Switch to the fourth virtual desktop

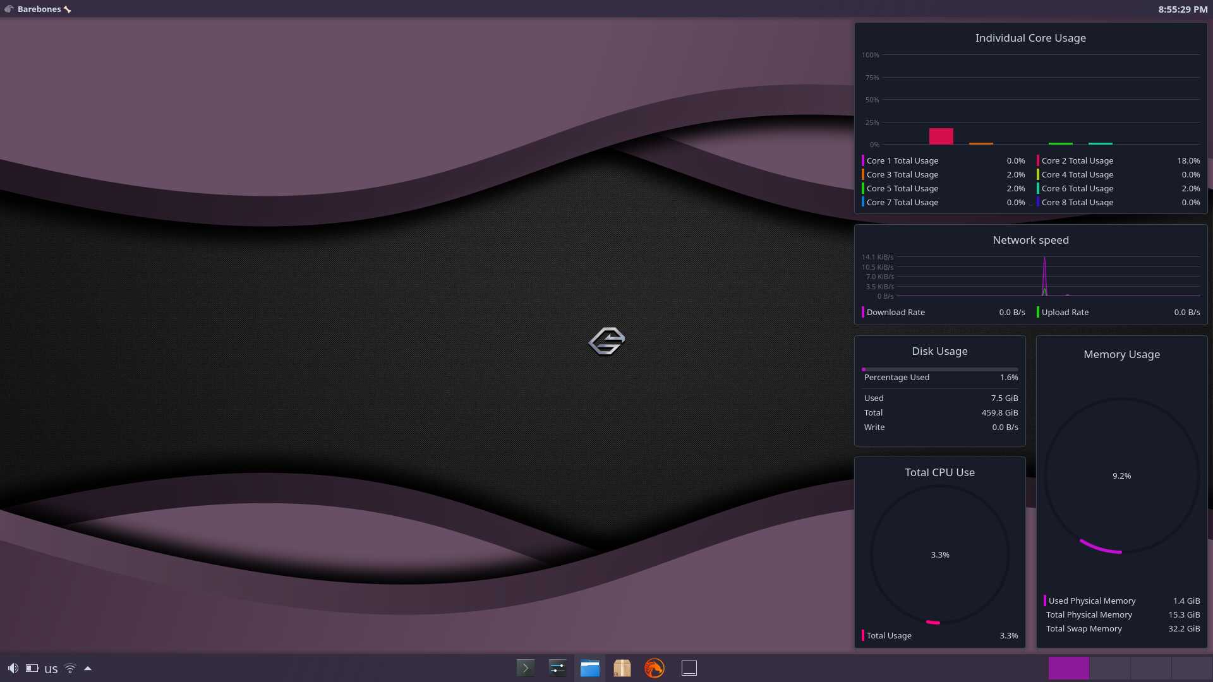(1192, 668)
